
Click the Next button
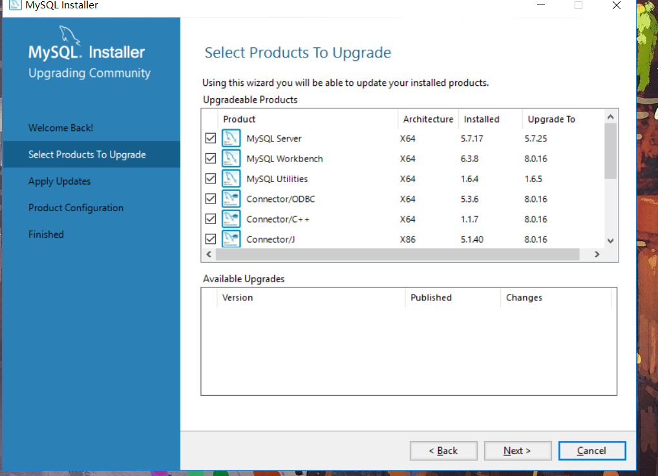[x=518, y=450]
